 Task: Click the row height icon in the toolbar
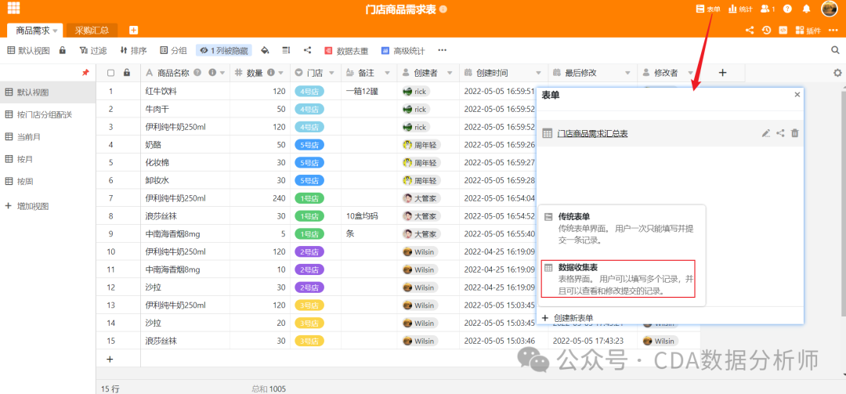coord(286,50)
